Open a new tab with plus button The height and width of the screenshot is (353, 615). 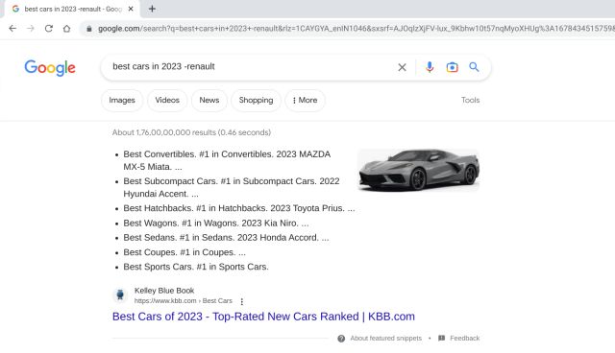[152, 9]
